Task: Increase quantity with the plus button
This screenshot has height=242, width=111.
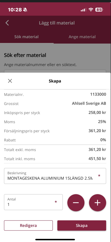Action: pyautogui.click(x=98, y=203)
